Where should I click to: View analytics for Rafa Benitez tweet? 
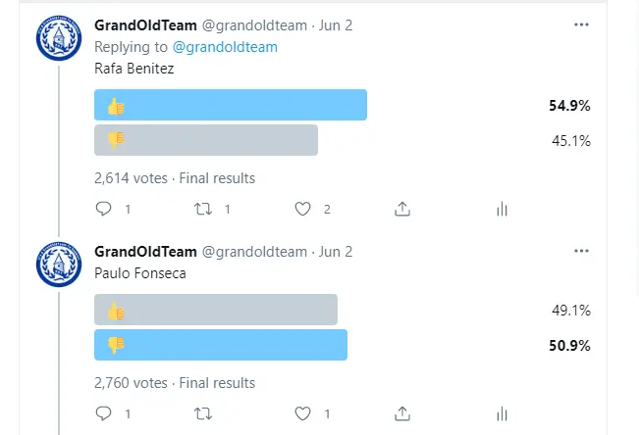click(x=502, y=209)
